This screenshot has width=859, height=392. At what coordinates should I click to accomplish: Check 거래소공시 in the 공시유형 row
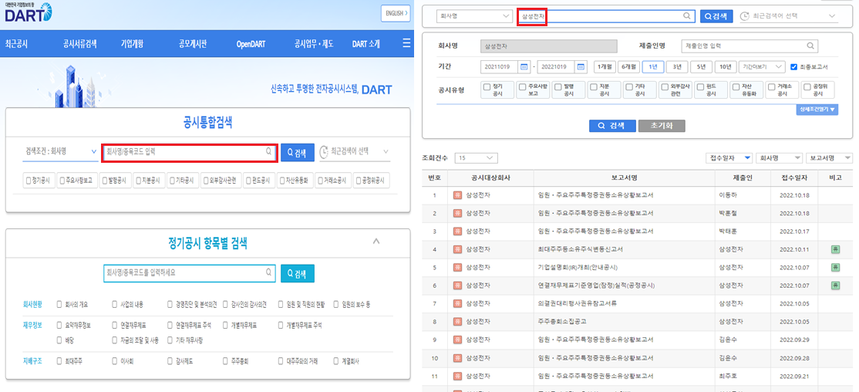[x=772, y=86]
